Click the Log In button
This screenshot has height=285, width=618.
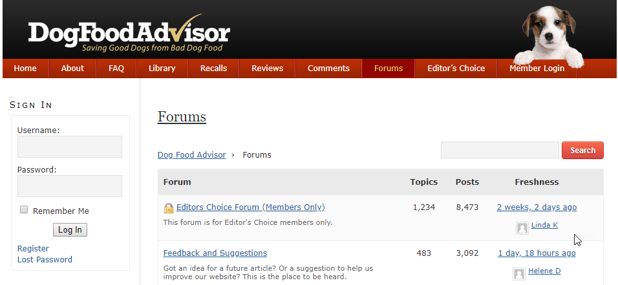70,230
